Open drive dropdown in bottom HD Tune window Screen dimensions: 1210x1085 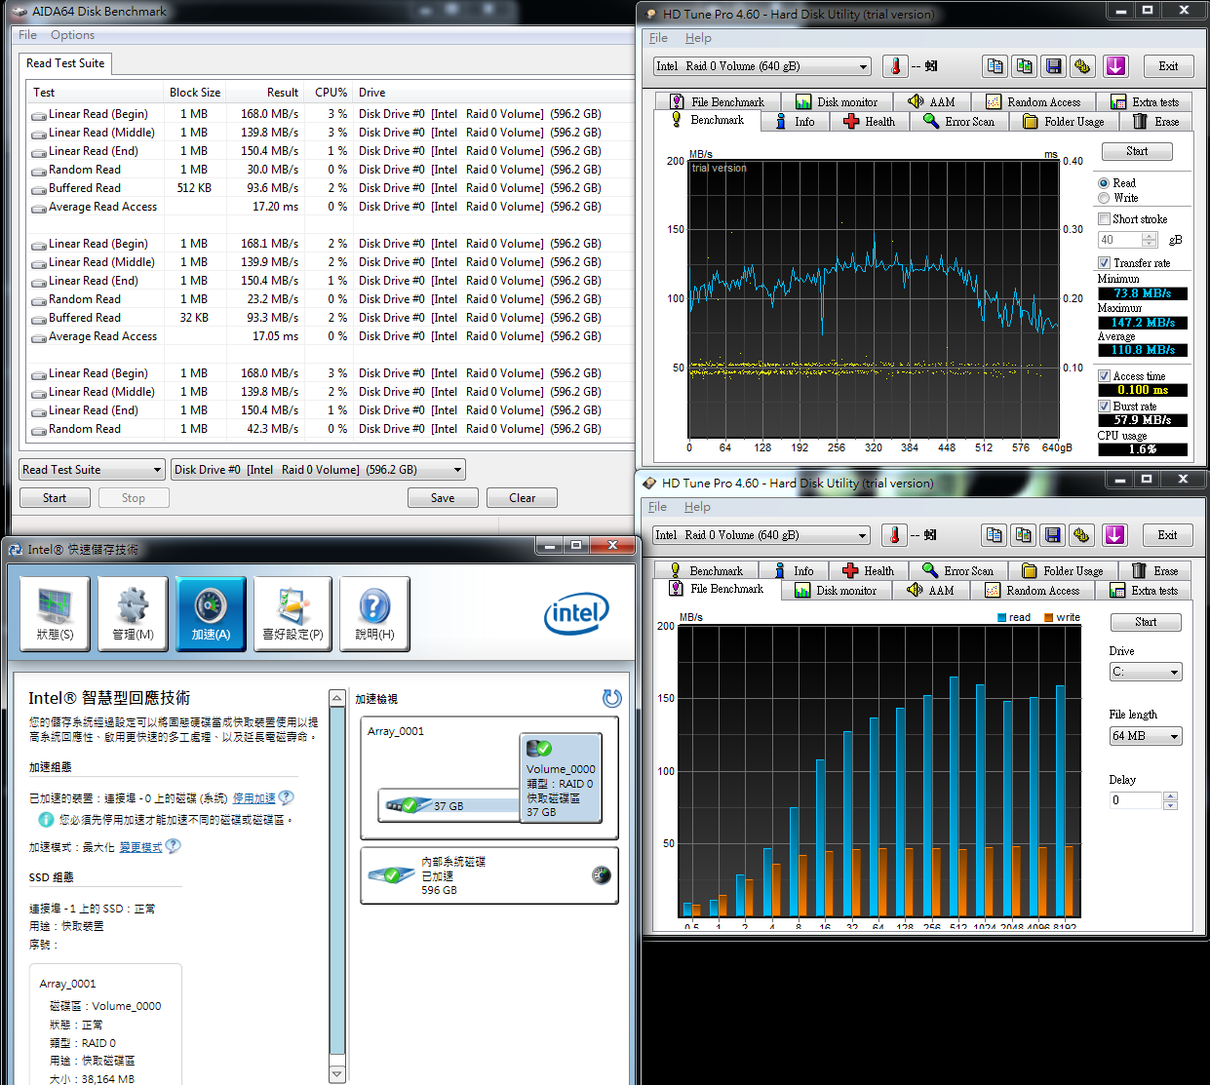pos(761,535)
